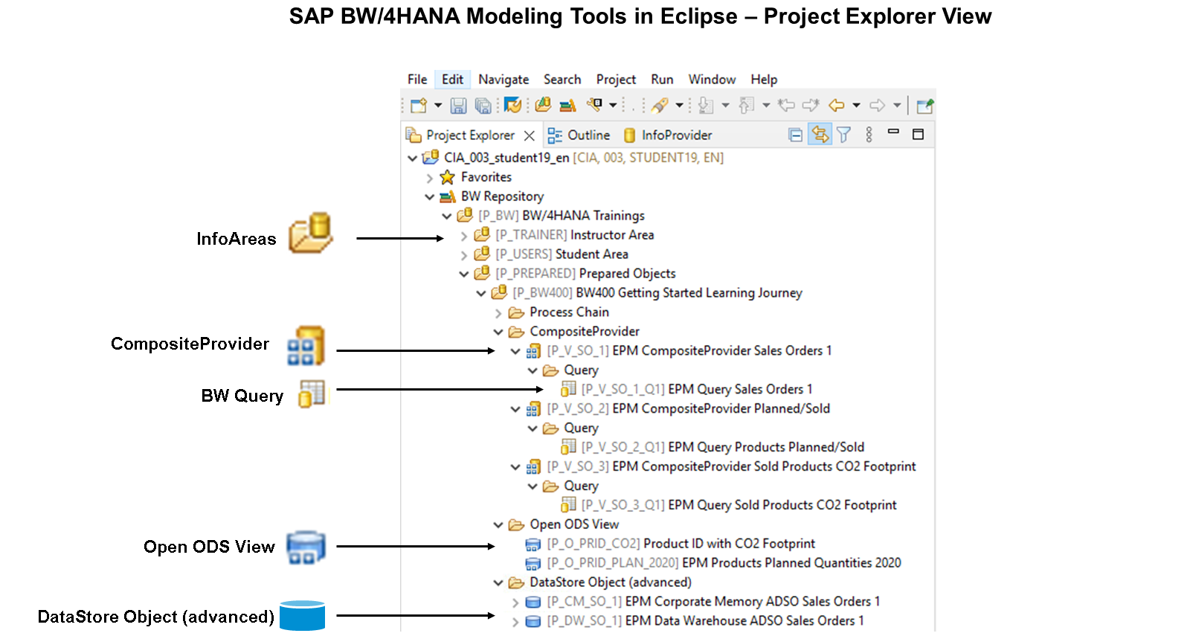
Task: Close the Project Explorer tab
Action: [530, 135]
